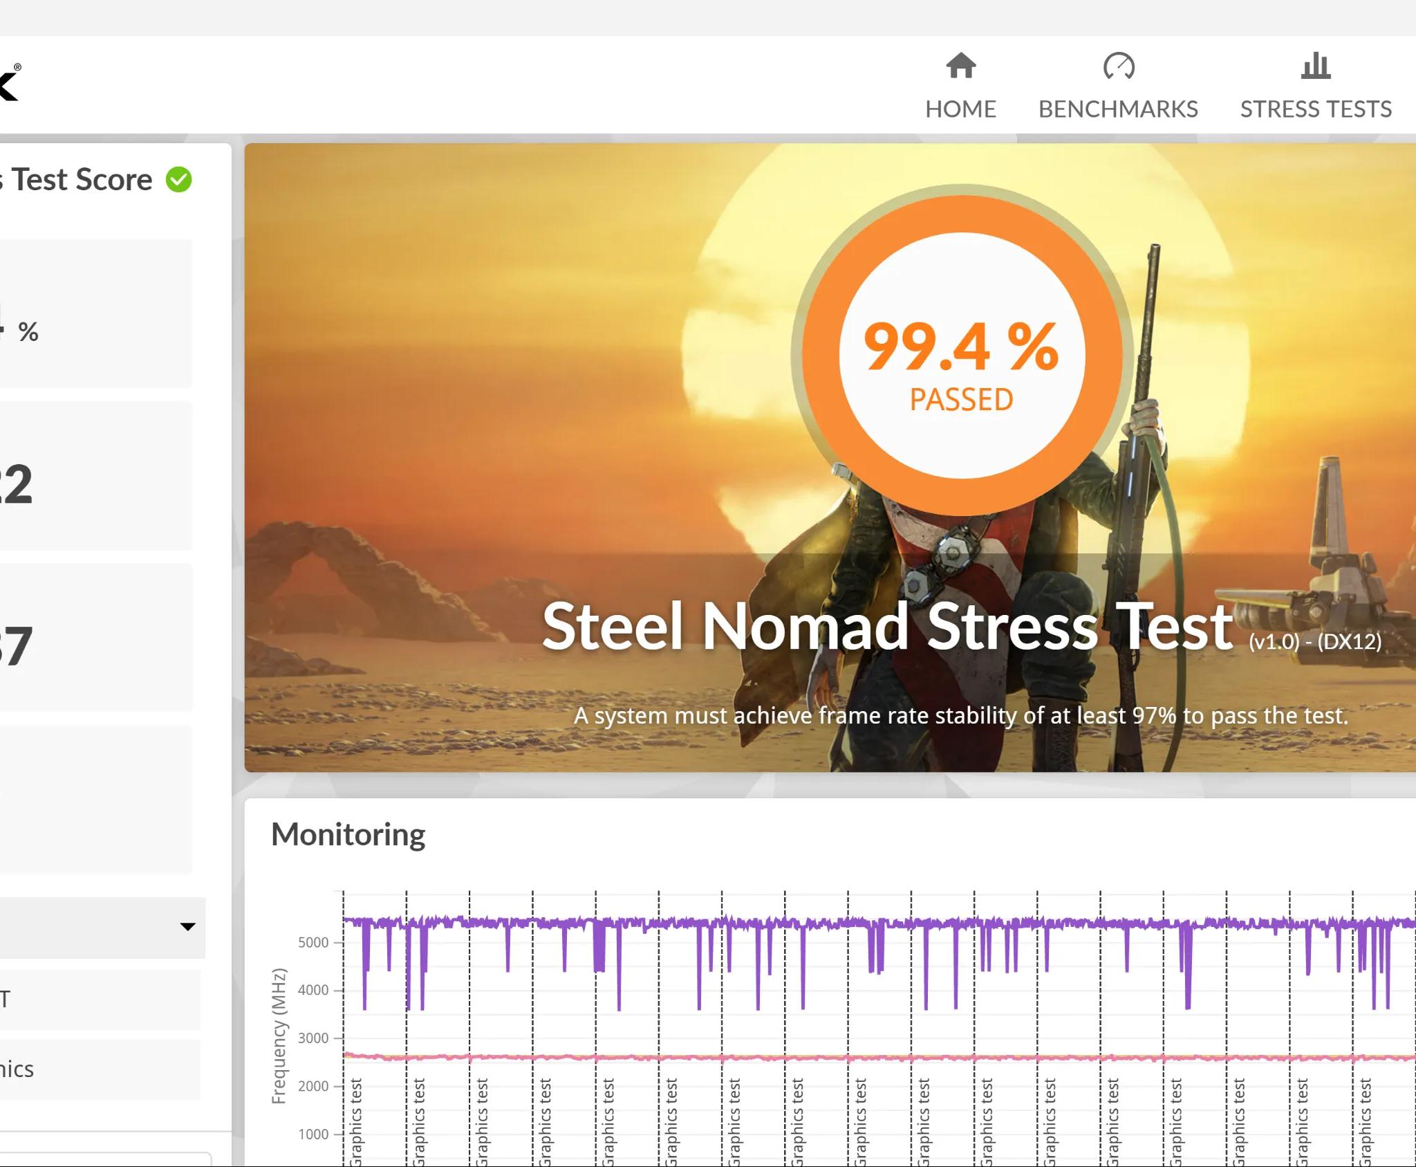1416x1167 pixels.
Task: Click the Steel Nomad Stress Test title
Action: pyautogui.click(x=888, y=627)
